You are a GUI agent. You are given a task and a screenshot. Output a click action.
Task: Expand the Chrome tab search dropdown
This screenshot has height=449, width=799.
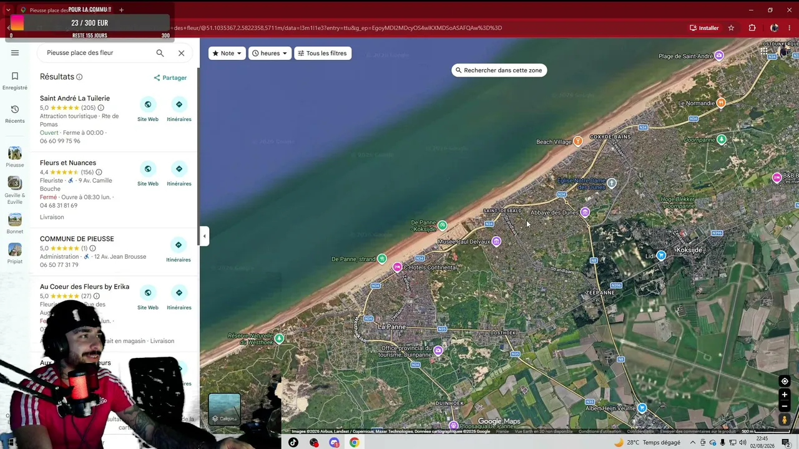[x=8, y=10]
